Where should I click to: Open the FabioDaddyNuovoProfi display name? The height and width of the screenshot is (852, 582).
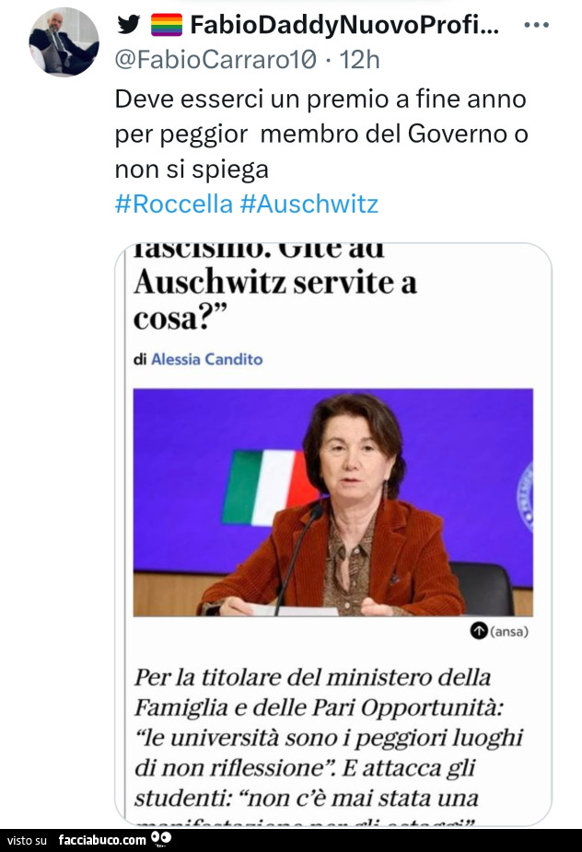(x=344, y=25)
